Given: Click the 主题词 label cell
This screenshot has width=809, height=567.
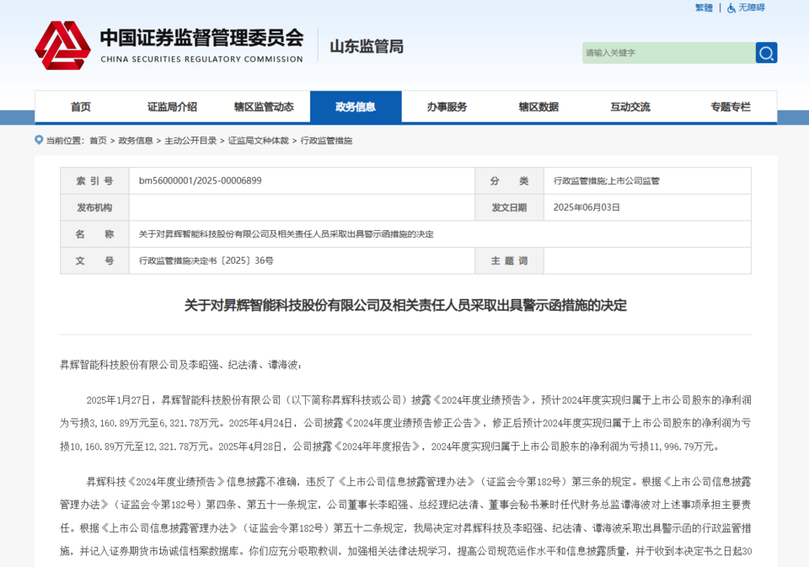Looking at the screenshot, I should (x=509, y=260).
